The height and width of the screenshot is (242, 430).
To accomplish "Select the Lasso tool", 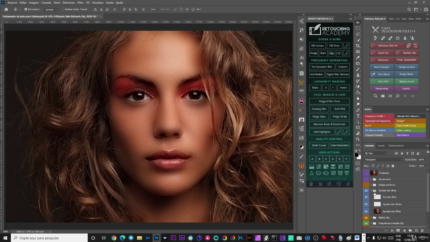I will (x=358, y=34).
